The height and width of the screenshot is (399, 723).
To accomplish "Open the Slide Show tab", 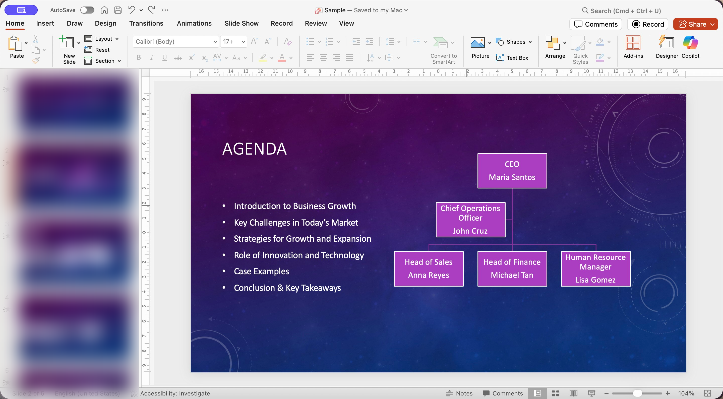I will tap(241, 23).
